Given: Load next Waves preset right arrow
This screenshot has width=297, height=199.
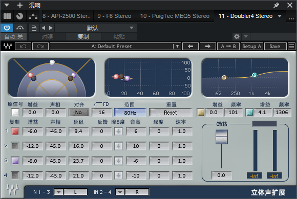Looking at the screenshot, I should (x=208, y=47).
